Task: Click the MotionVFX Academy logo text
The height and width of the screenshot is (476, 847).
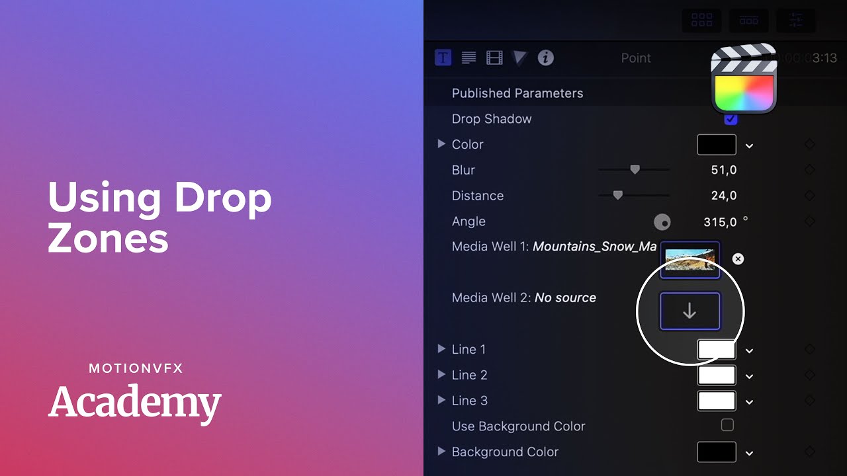Action: pyautogui.click(x=135, y=394)
